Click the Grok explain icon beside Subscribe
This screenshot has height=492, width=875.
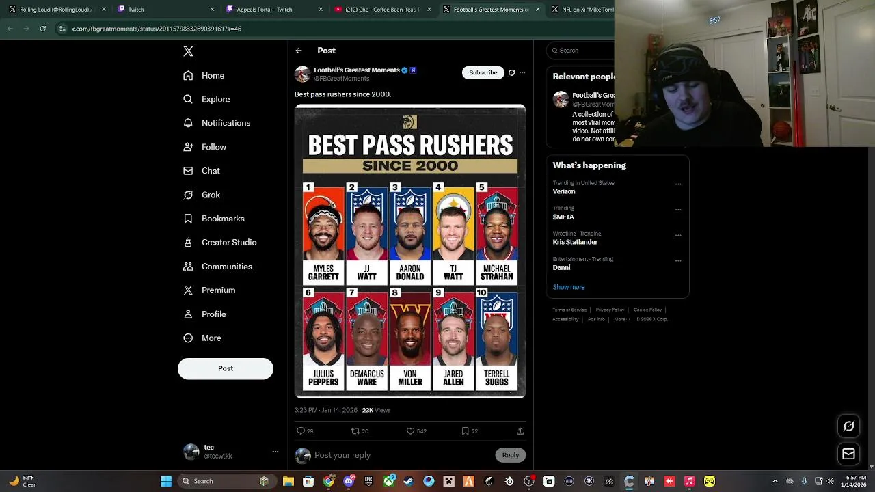(511, 72)
